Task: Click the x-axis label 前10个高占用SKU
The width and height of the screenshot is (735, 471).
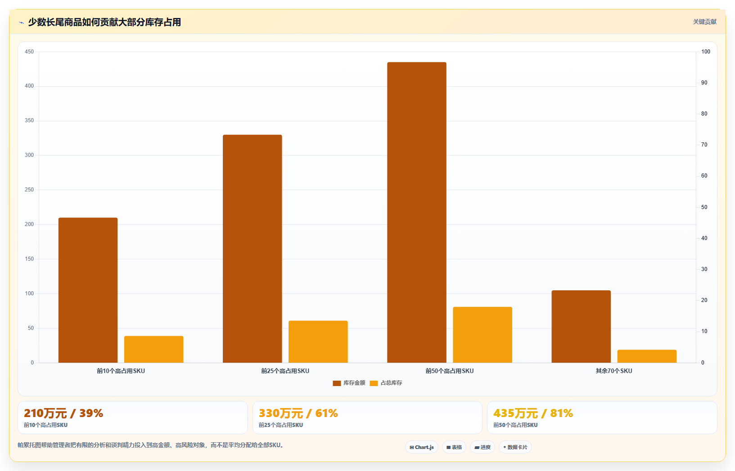Action: point(121,371)
